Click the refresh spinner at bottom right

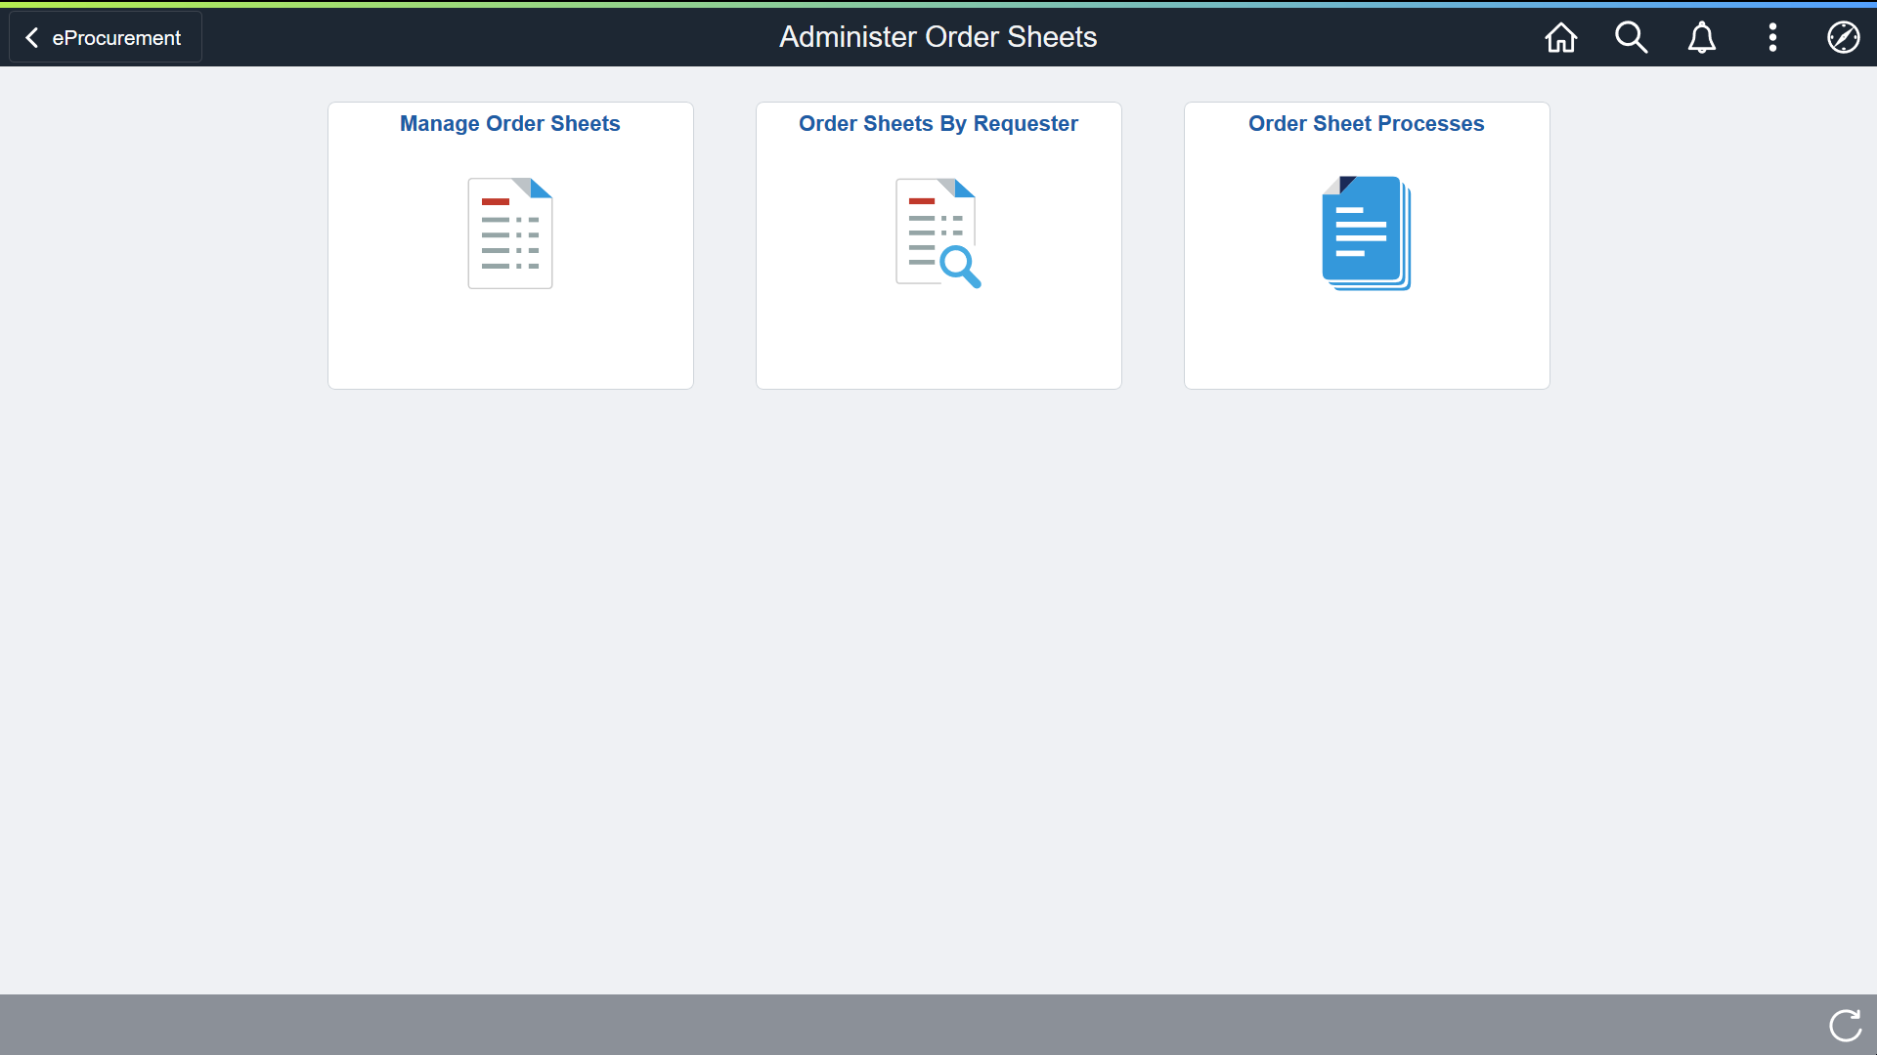pyautogui.click(x=1846, y=1025)
